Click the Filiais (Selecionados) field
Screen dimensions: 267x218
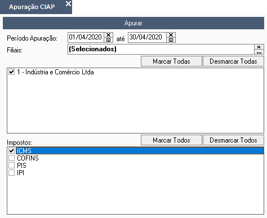(161, 50)
